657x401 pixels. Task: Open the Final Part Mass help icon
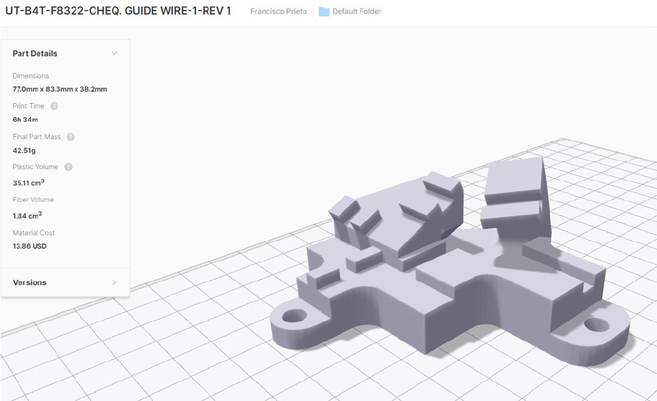coord(71,137)
